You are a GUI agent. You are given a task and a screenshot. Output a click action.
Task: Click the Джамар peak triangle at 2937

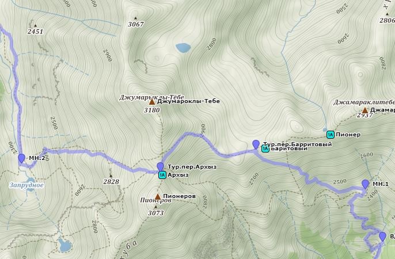pos(365,111)
